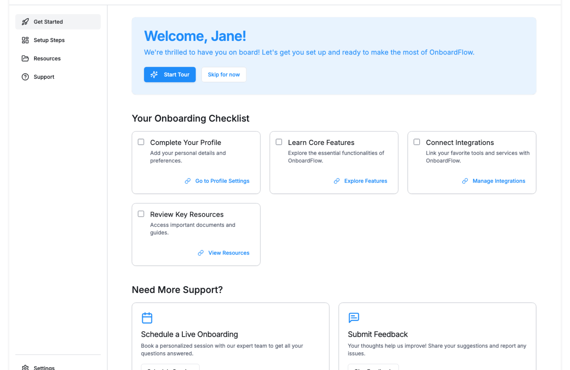Mark Connect Integrations as done

(x=417, y=142)
